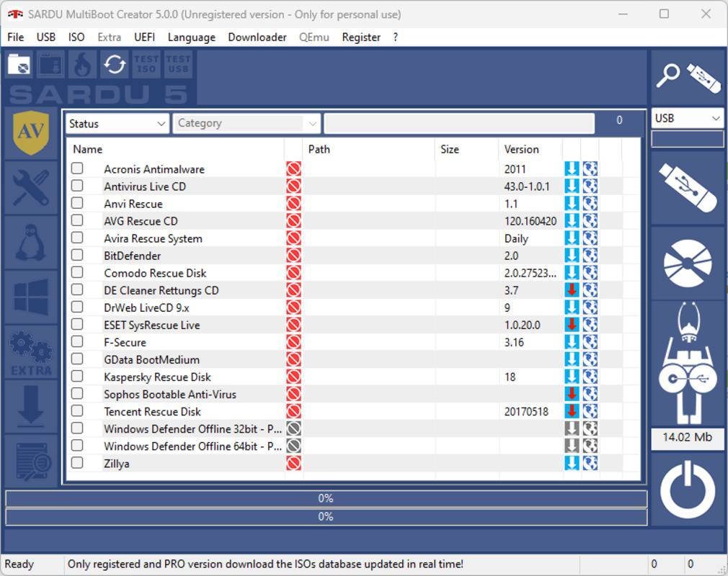Click the folder download toolbar icon

(x=51, y=64)
